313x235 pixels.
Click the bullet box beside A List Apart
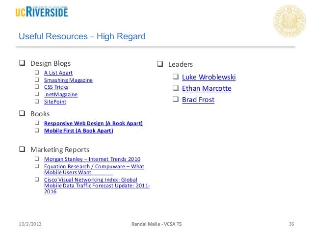coord(37,72)
